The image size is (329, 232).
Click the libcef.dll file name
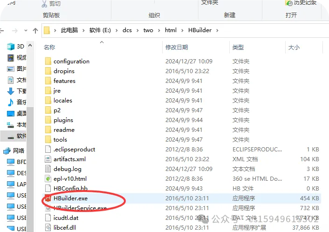65,228
